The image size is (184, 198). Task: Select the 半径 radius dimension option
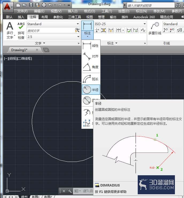point(91,90)
